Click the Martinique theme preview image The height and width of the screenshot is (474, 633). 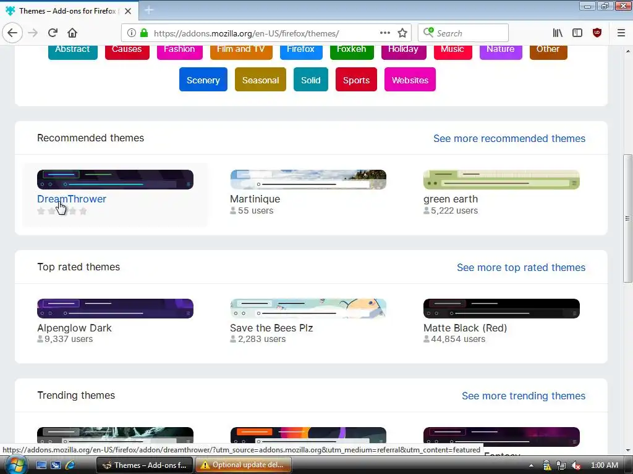click(x=308, y=180)
